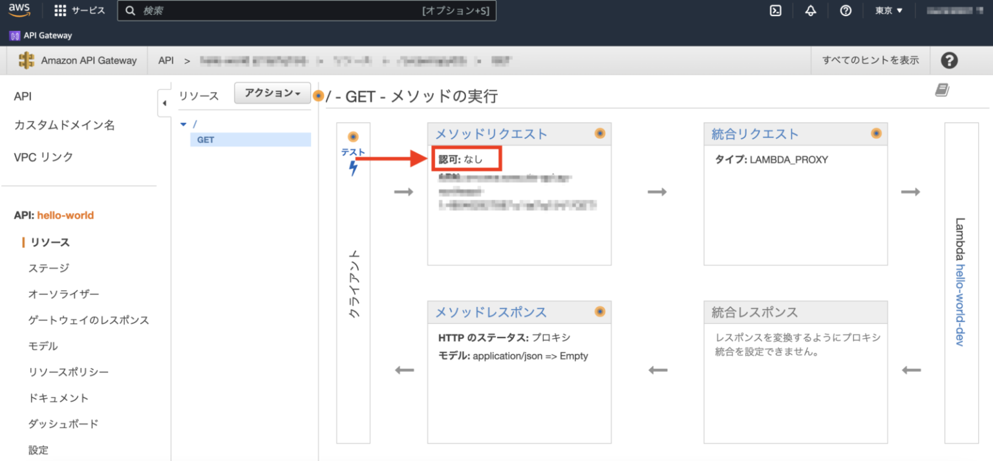
Task: Run the テスト lightning bolt test icon
Action: [x=353, y=167]
